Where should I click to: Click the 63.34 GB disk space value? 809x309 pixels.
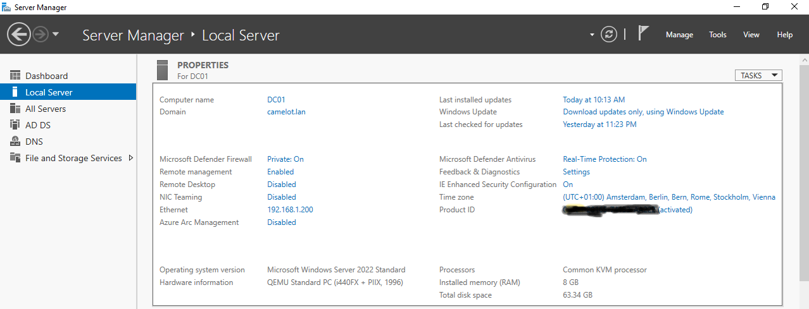(x=577, y=295)
